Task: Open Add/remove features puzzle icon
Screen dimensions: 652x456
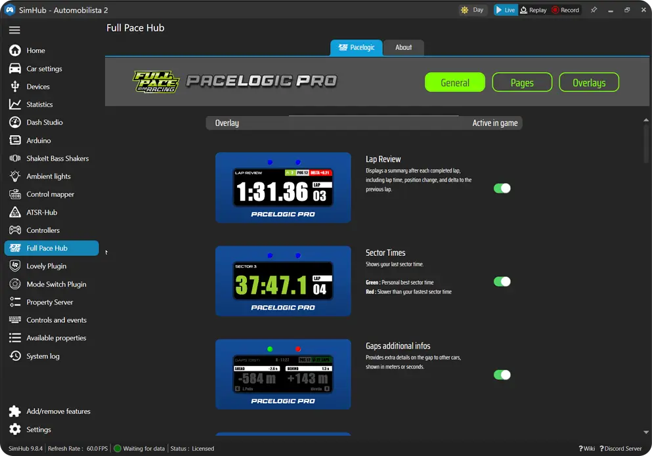Action: tap(15, 411)
